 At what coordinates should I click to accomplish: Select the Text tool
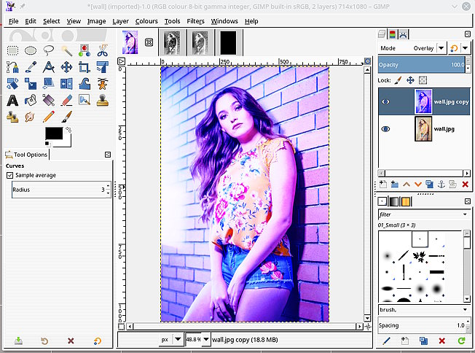[12, 101]
